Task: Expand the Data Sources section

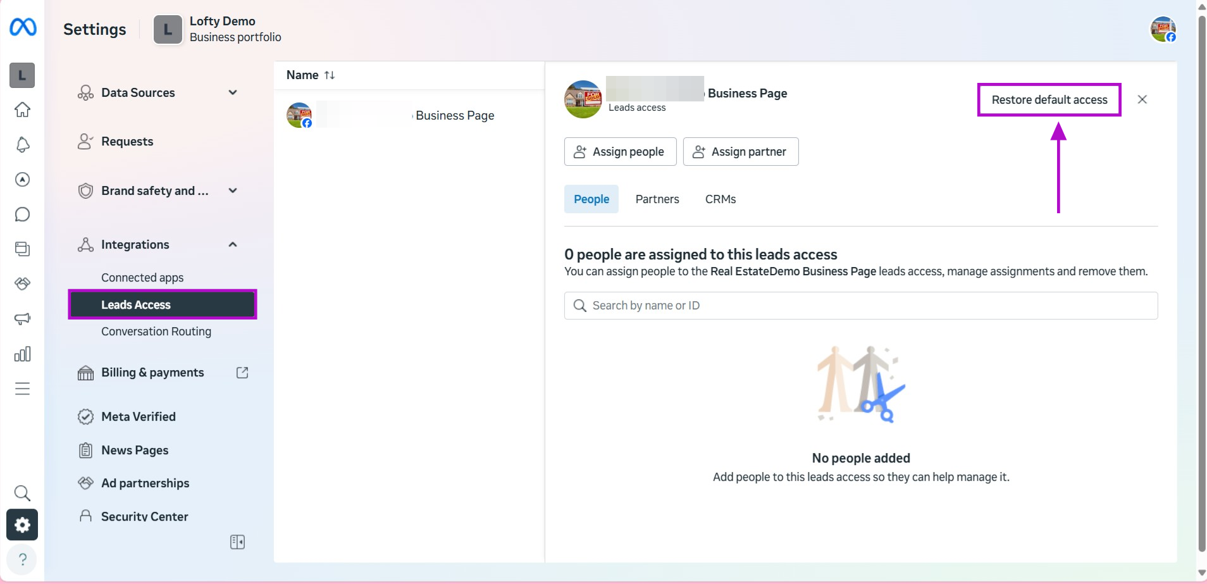Action: [x=233, y=92]
